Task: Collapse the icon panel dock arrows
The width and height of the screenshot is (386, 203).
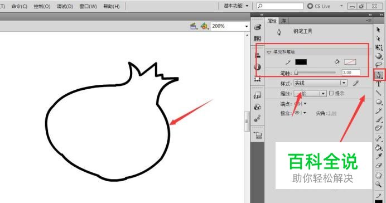Action: (262, 15)
